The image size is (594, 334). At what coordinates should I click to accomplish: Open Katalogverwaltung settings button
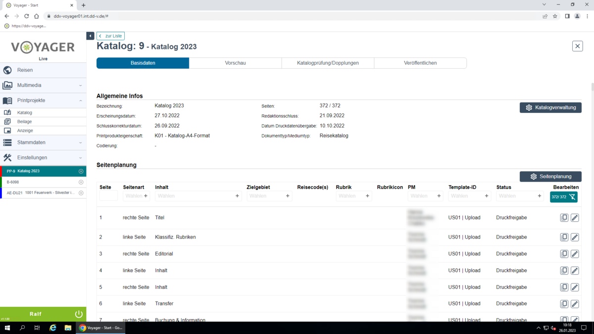pyautogui.click(x=550, y=107)
